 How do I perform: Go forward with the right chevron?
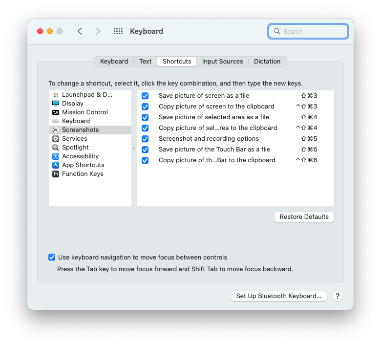[x=98, y=31]
